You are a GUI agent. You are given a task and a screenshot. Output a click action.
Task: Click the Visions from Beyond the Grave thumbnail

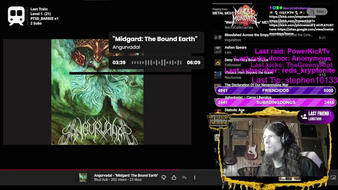(218, 75)
